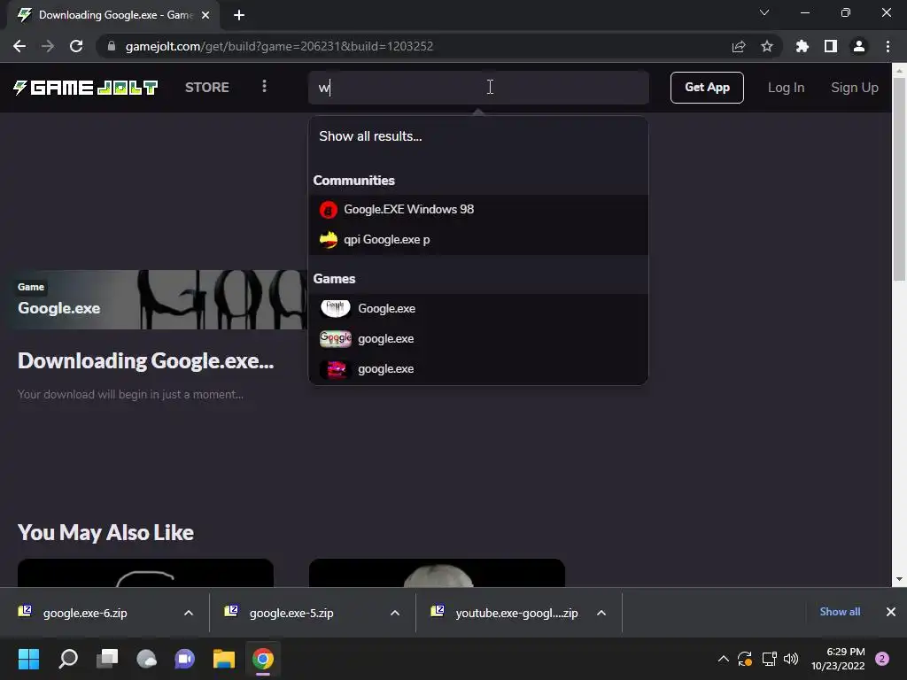Choose the first Google.exe game result
Screen dimensions: 907x680
tap(478, 308)
